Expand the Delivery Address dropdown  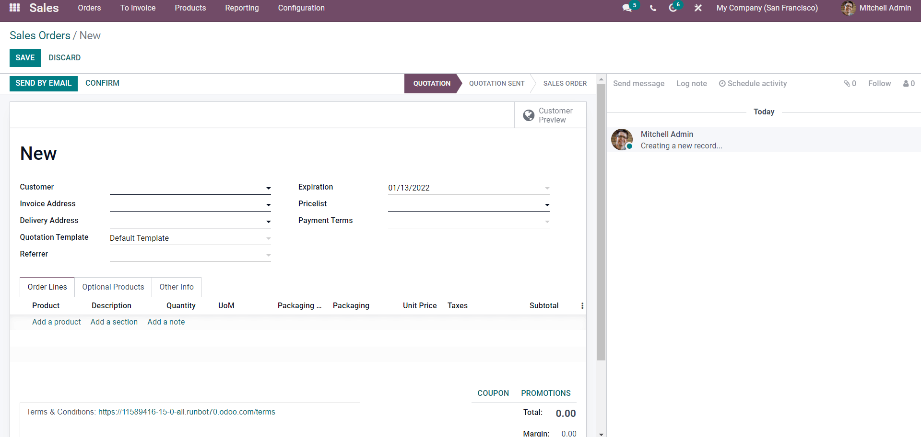[269, 222]
